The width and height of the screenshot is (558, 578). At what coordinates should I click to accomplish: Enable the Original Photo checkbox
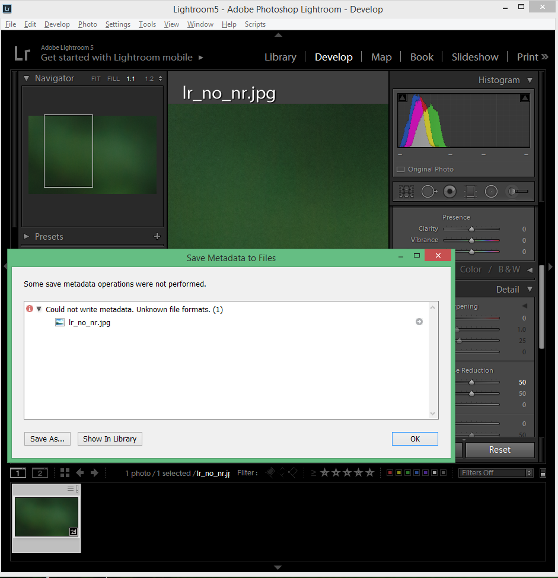400,170
